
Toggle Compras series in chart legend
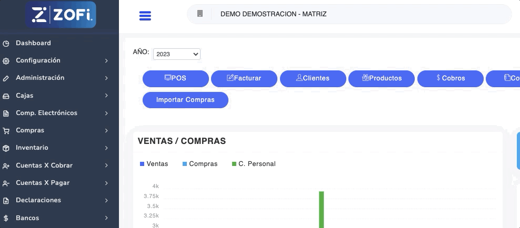pyautogui.click(x=199, y=164)
